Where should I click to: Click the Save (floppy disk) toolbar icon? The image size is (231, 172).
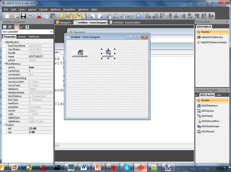(23, 16)
